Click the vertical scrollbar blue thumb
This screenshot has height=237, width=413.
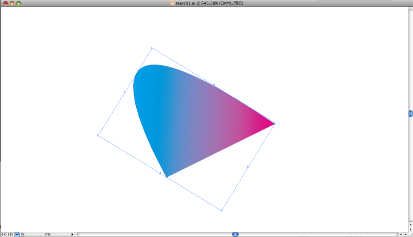click(x=411, y=113)
